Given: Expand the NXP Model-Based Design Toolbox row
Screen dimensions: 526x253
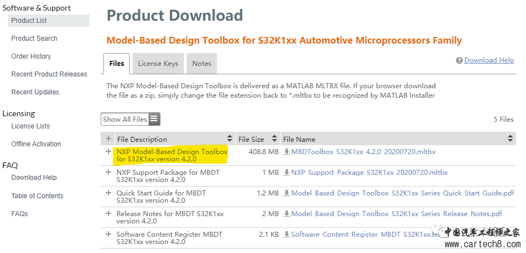Looking at the screenshot, I should coord(108,151).
